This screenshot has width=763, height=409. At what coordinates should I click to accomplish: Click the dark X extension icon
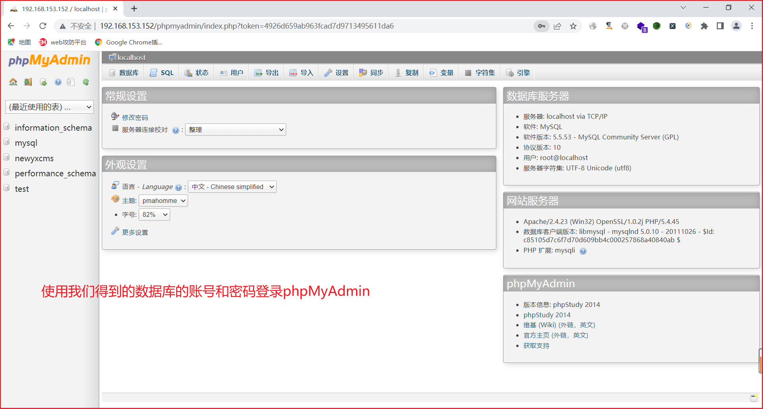(x=672, y=26)
